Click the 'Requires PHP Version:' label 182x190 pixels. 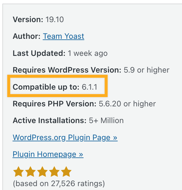[55, 104]
